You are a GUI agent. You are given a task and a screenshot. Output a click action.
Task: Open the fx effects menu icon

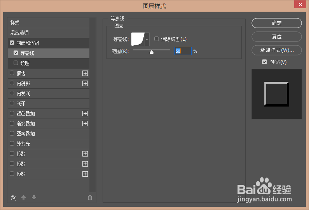click(13, 198)
